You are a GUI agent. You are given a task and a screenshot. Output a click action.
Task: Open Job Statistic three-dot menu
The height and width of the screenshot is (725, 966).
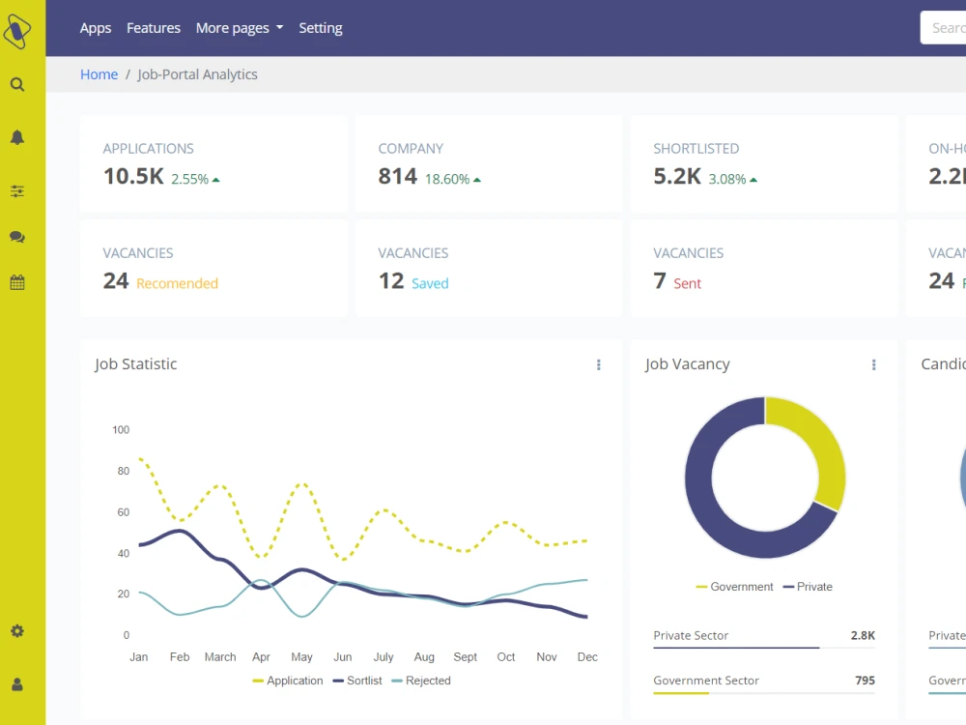tap(598, 365)
